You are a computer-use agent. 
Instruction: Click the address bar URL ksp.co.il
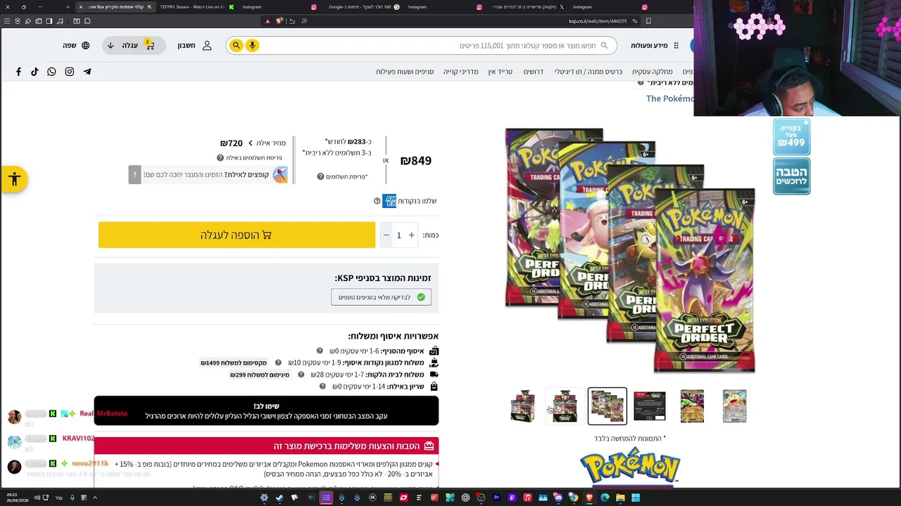point(598,21)
